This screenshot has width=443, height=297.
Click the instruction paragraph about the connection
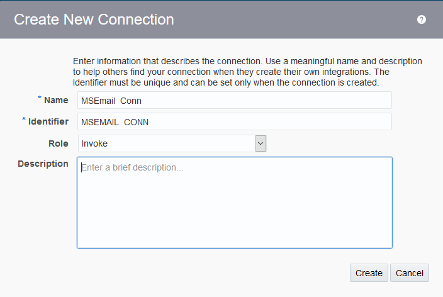click(x=247, y=72)
